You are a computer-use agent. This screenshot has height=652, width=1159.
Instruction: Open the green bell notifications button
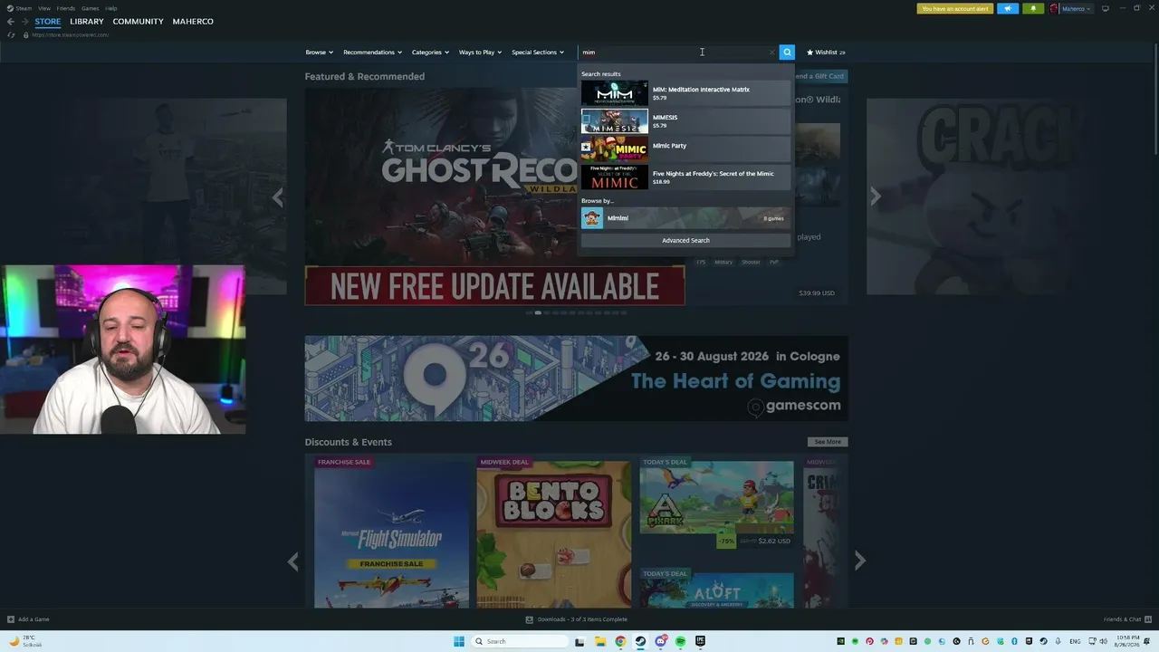[x=1032, y=9]
